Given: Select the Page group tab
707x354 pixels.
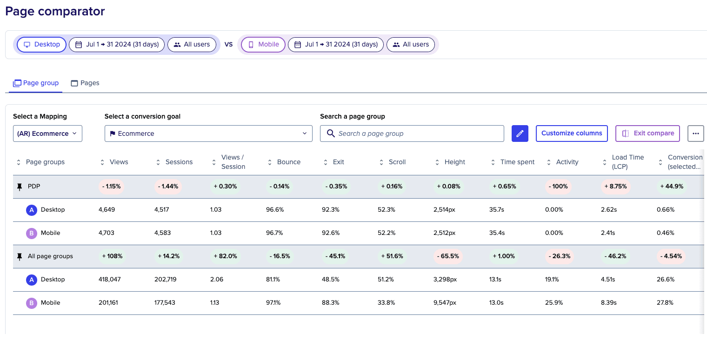Looking at the screenshot, I should 36,83.
